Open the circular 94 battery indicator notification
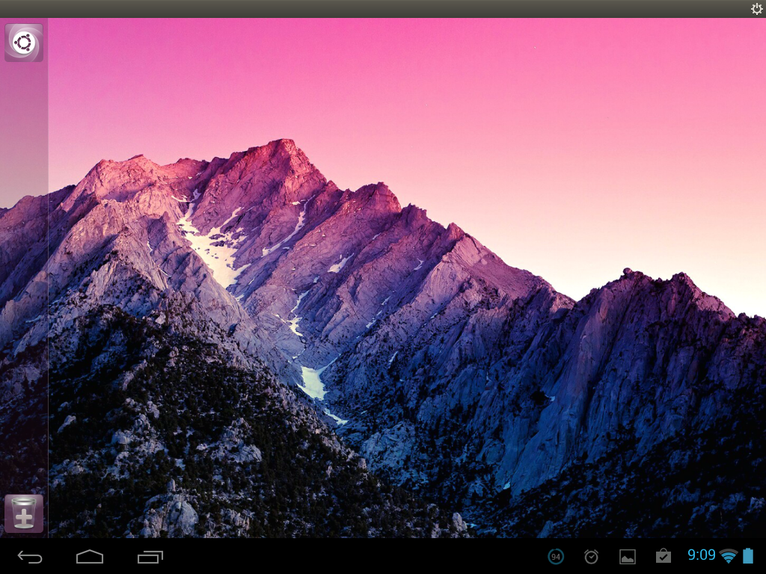The image size is (766, 574). tap(556, 556)
